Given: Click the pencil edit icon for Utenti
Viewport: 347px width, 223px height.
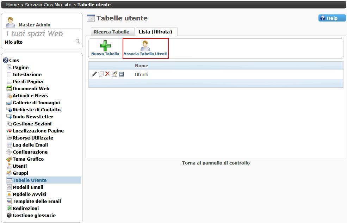Looking at the screenshot, I should tap(94, 74).
